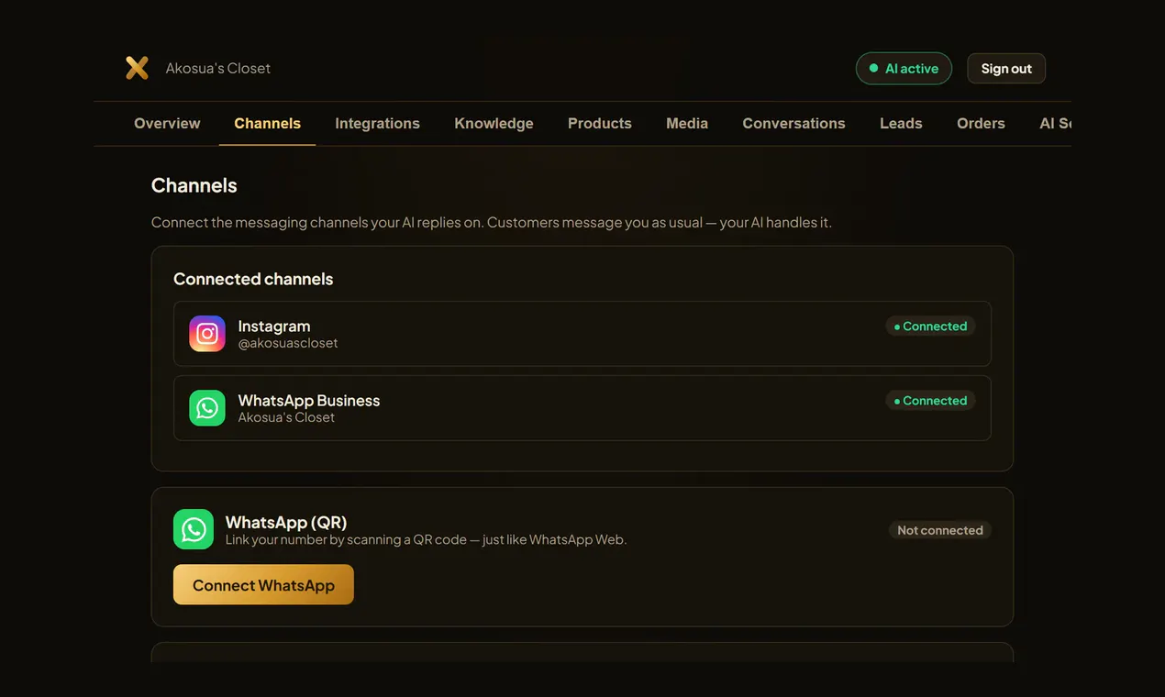Click the Connected channels heading
1165x697 pixels.
[x=253, y=279]
